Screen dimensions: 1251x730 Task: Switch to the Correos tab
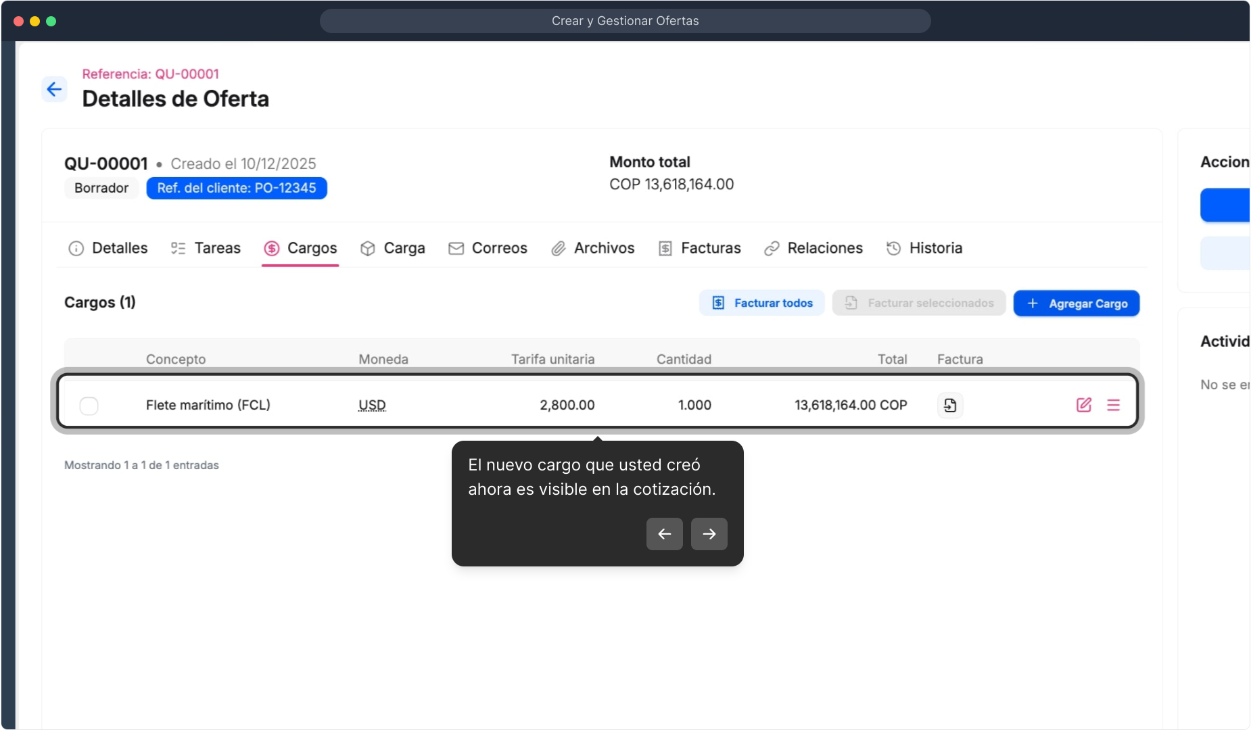pyautogui.click(x=488, y=248)
